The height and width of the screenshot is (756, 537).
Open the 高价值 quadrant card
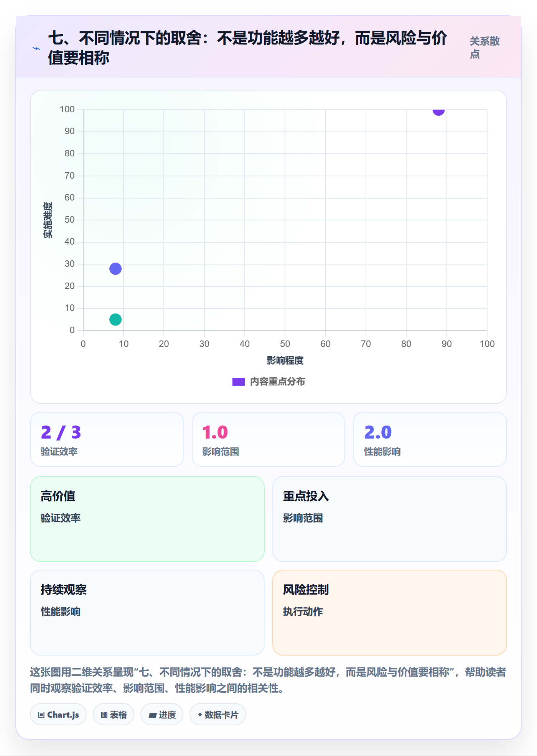coord(147,519)
